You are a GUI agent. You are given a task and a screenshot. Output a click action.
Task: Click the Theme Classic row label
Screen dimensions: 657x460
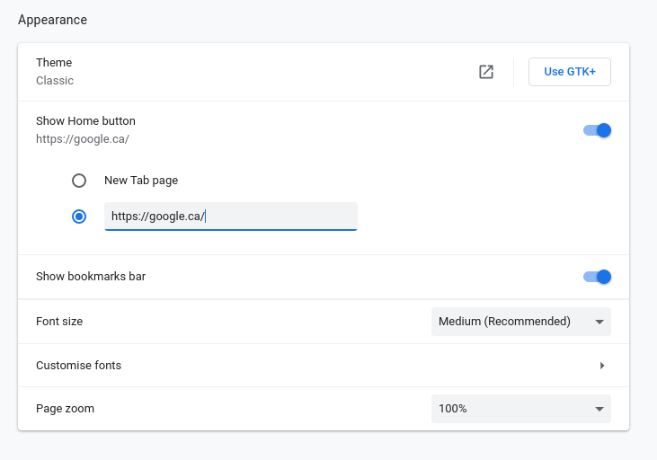tap(55, 71)
